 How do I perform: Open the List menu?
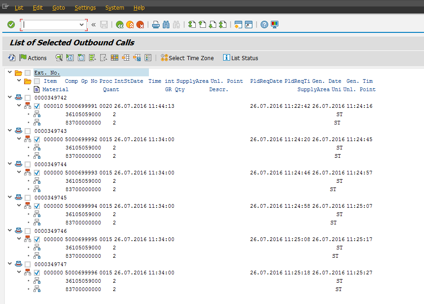[19, 8]
